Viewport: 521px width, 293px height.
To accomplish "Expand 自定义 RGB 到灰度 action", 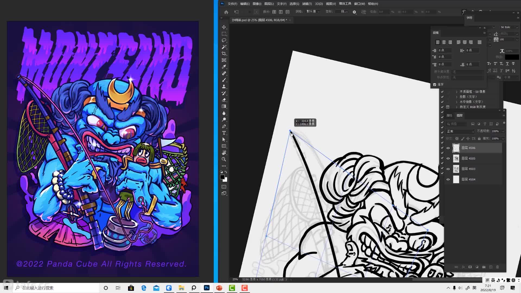I will coord(457,107).
